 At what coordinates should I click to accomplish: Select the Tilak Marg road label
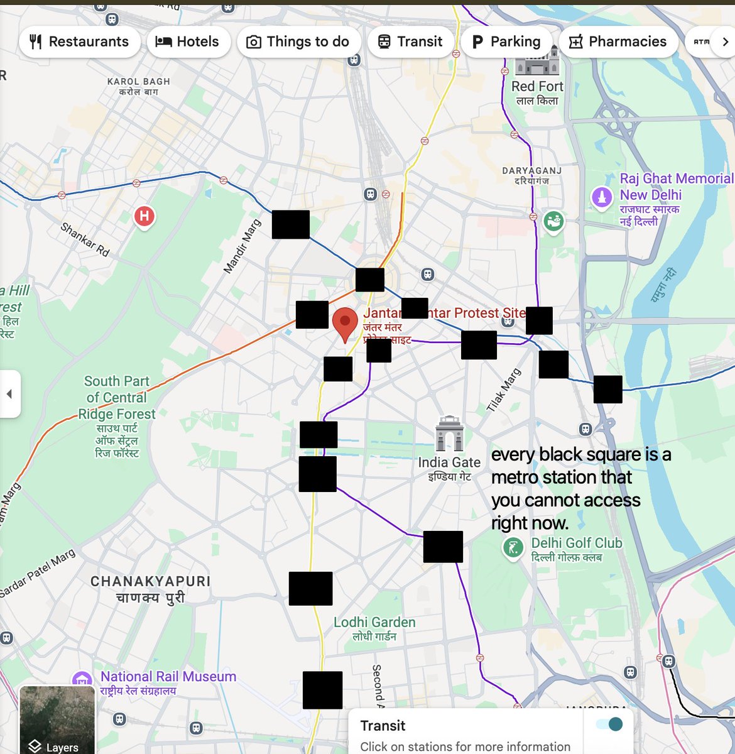(503, 390)
